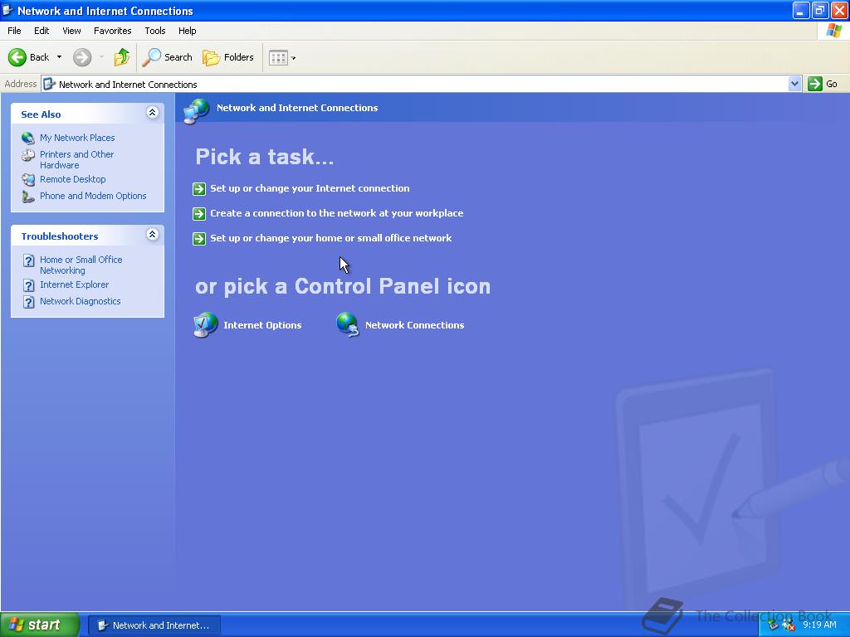Click Home or Small Office Networking help icon
Screen dimensions: 850x637
click(x=29, y=260)
